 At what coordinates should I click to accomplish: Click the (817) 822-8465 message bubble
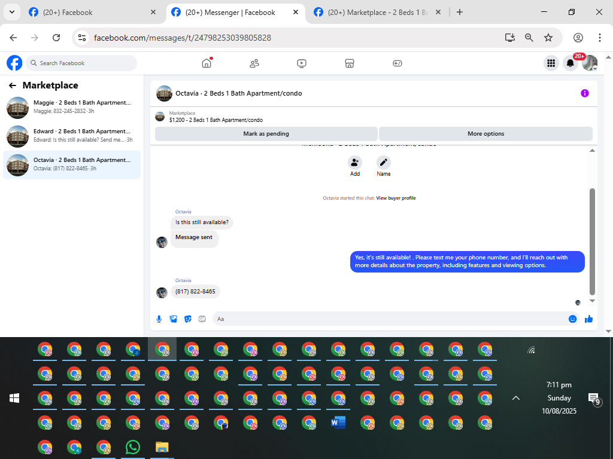[x=195, y=292]
